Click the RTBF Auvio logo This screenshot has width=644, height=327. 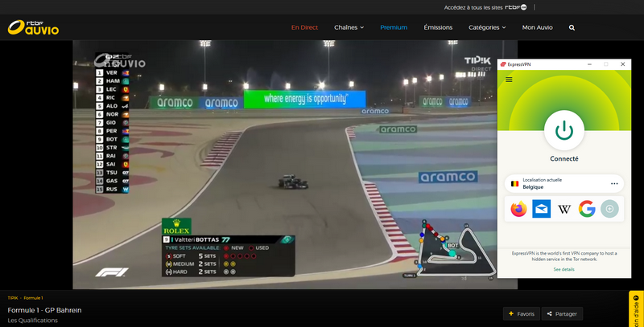point(33,27)
